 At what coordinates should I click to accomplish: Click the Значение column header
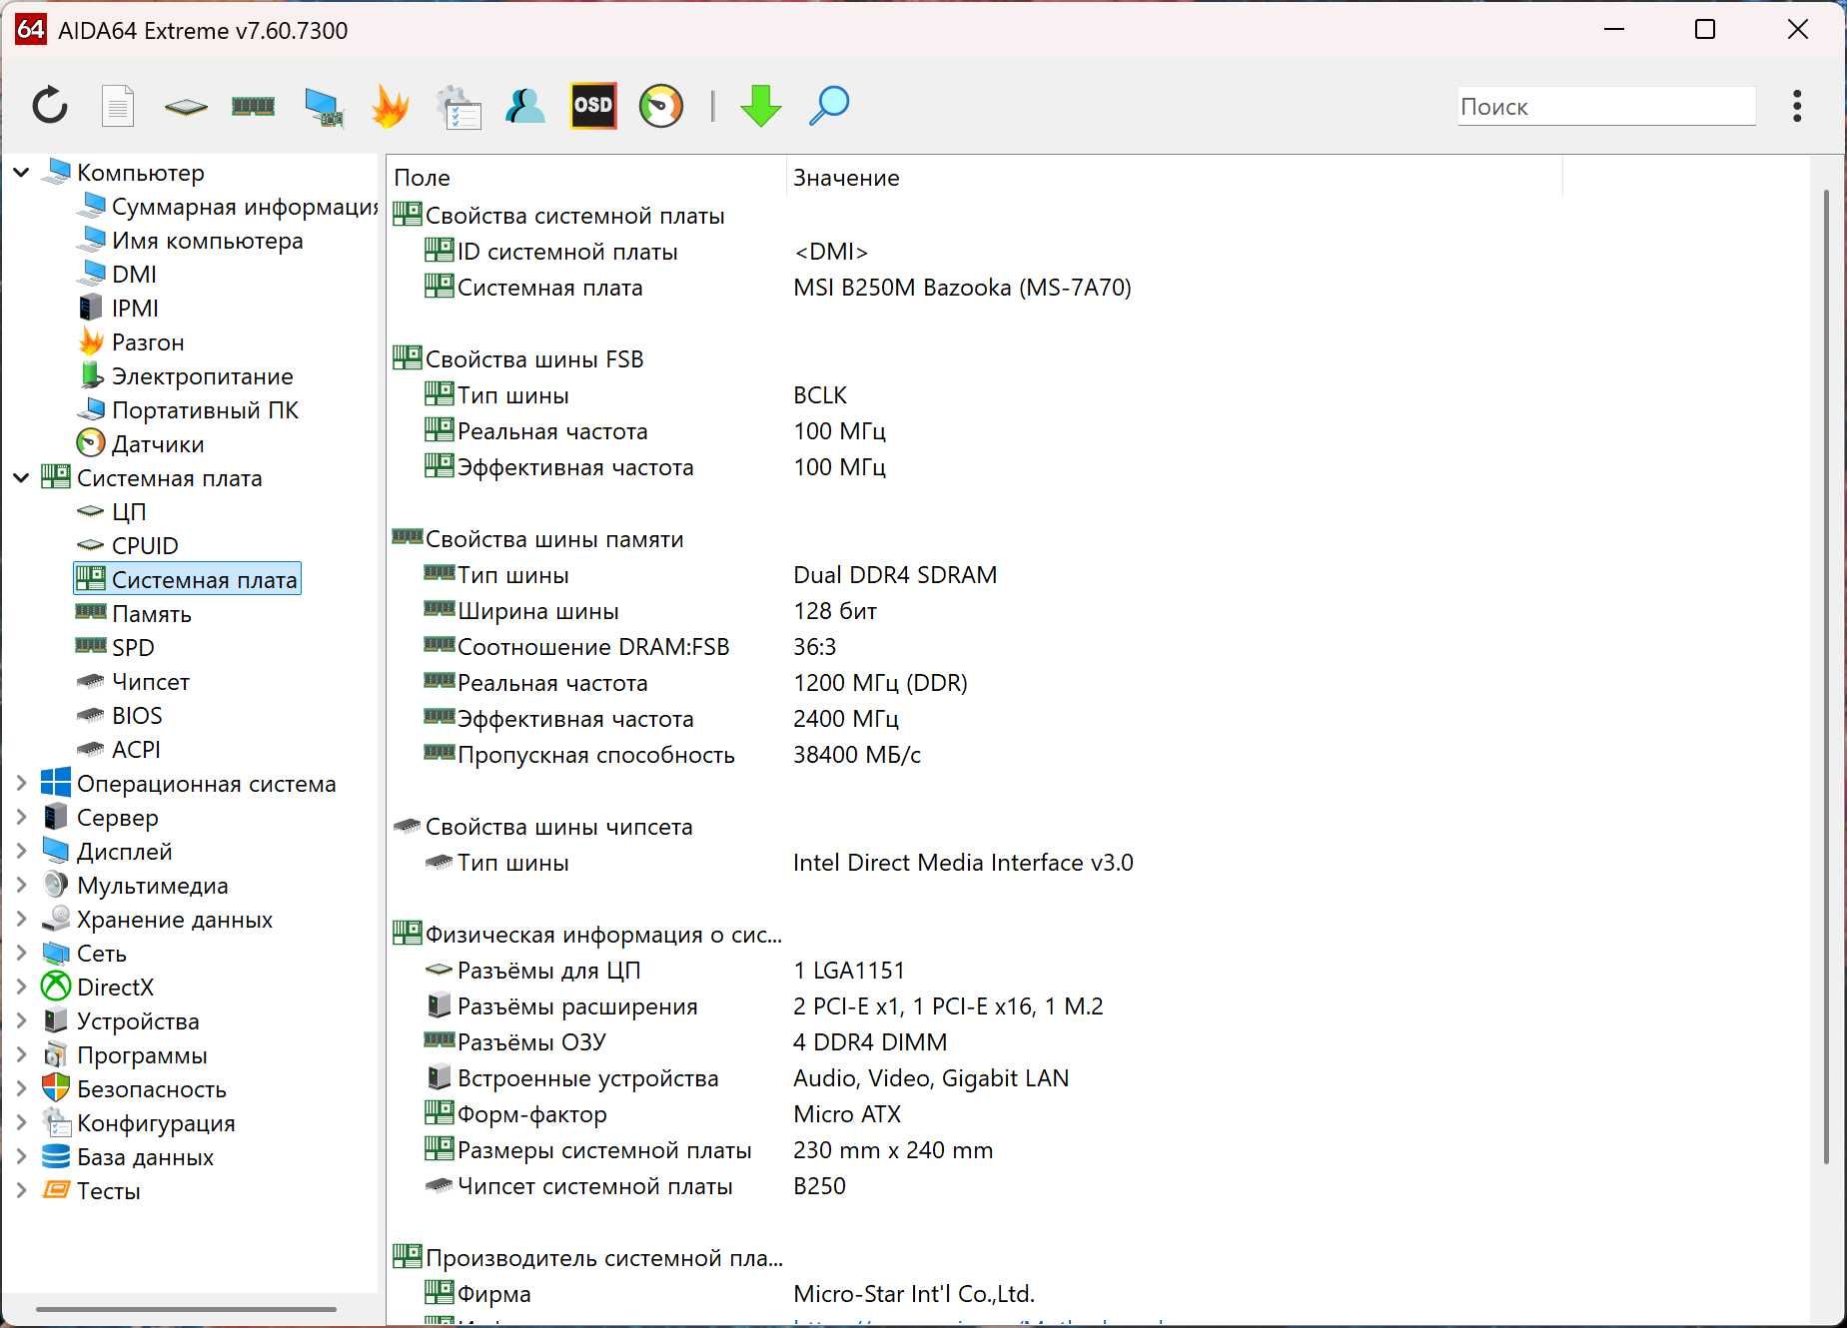pyautogui.click(x=1174, y=178)
